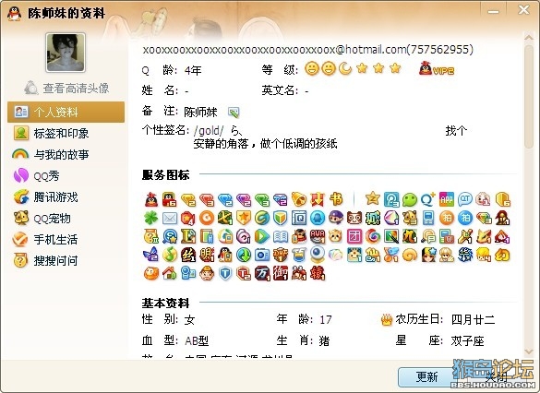Click the remark text 陈师妹
Viewport: 540px width, 393px height.
(200, 112)
